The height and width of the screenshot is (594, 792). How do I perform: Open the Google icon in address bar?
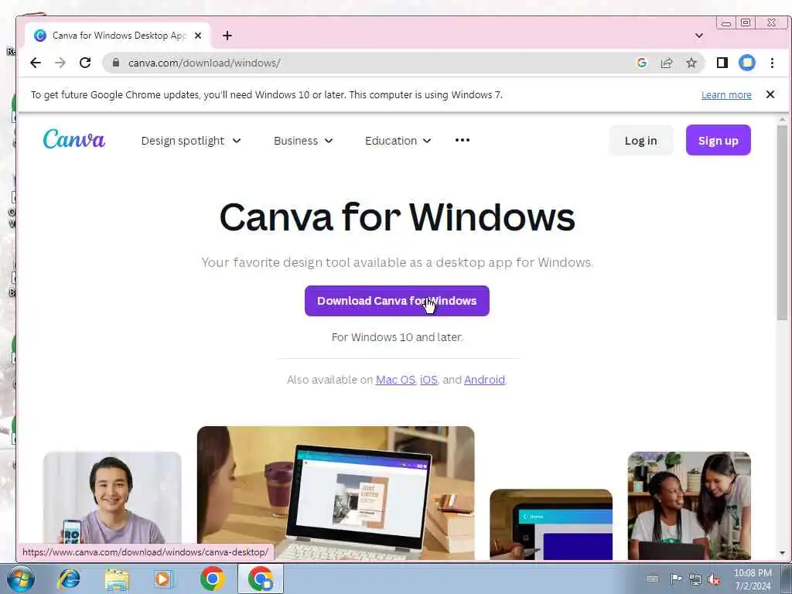(642, 63)
